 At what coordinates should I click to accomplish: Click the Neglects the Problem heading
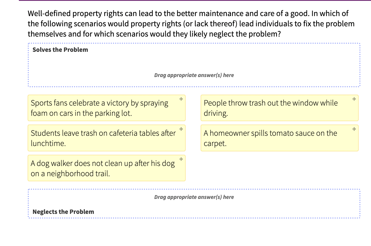click(x=63, y=212)
